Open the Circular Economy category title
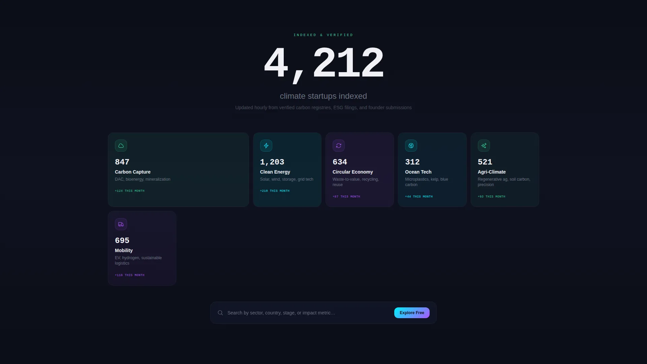Viewport: 647px width, 364px height. pos(353,172)
